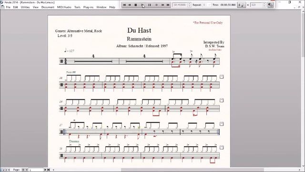The image size is (305, 172).
Task: Open the Edit menu
Action: point(16,7)
